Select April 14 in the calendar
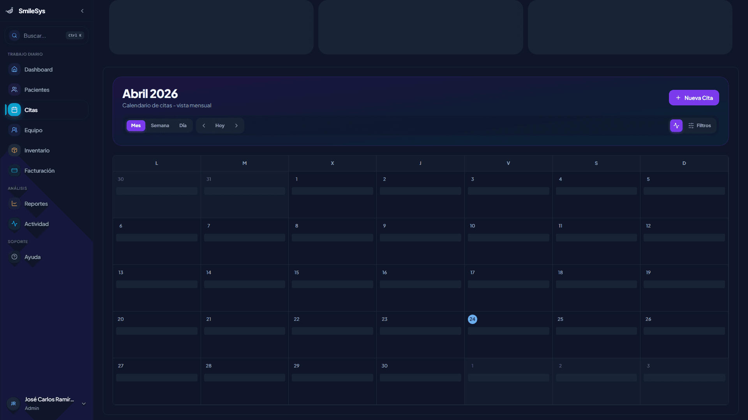The height and width of the screenshot is (420, 748). (x=245, y=288)
